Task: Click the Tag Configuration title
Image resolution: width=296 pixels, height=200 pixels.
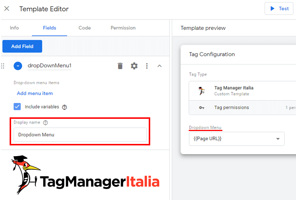Action: (212, 54)
